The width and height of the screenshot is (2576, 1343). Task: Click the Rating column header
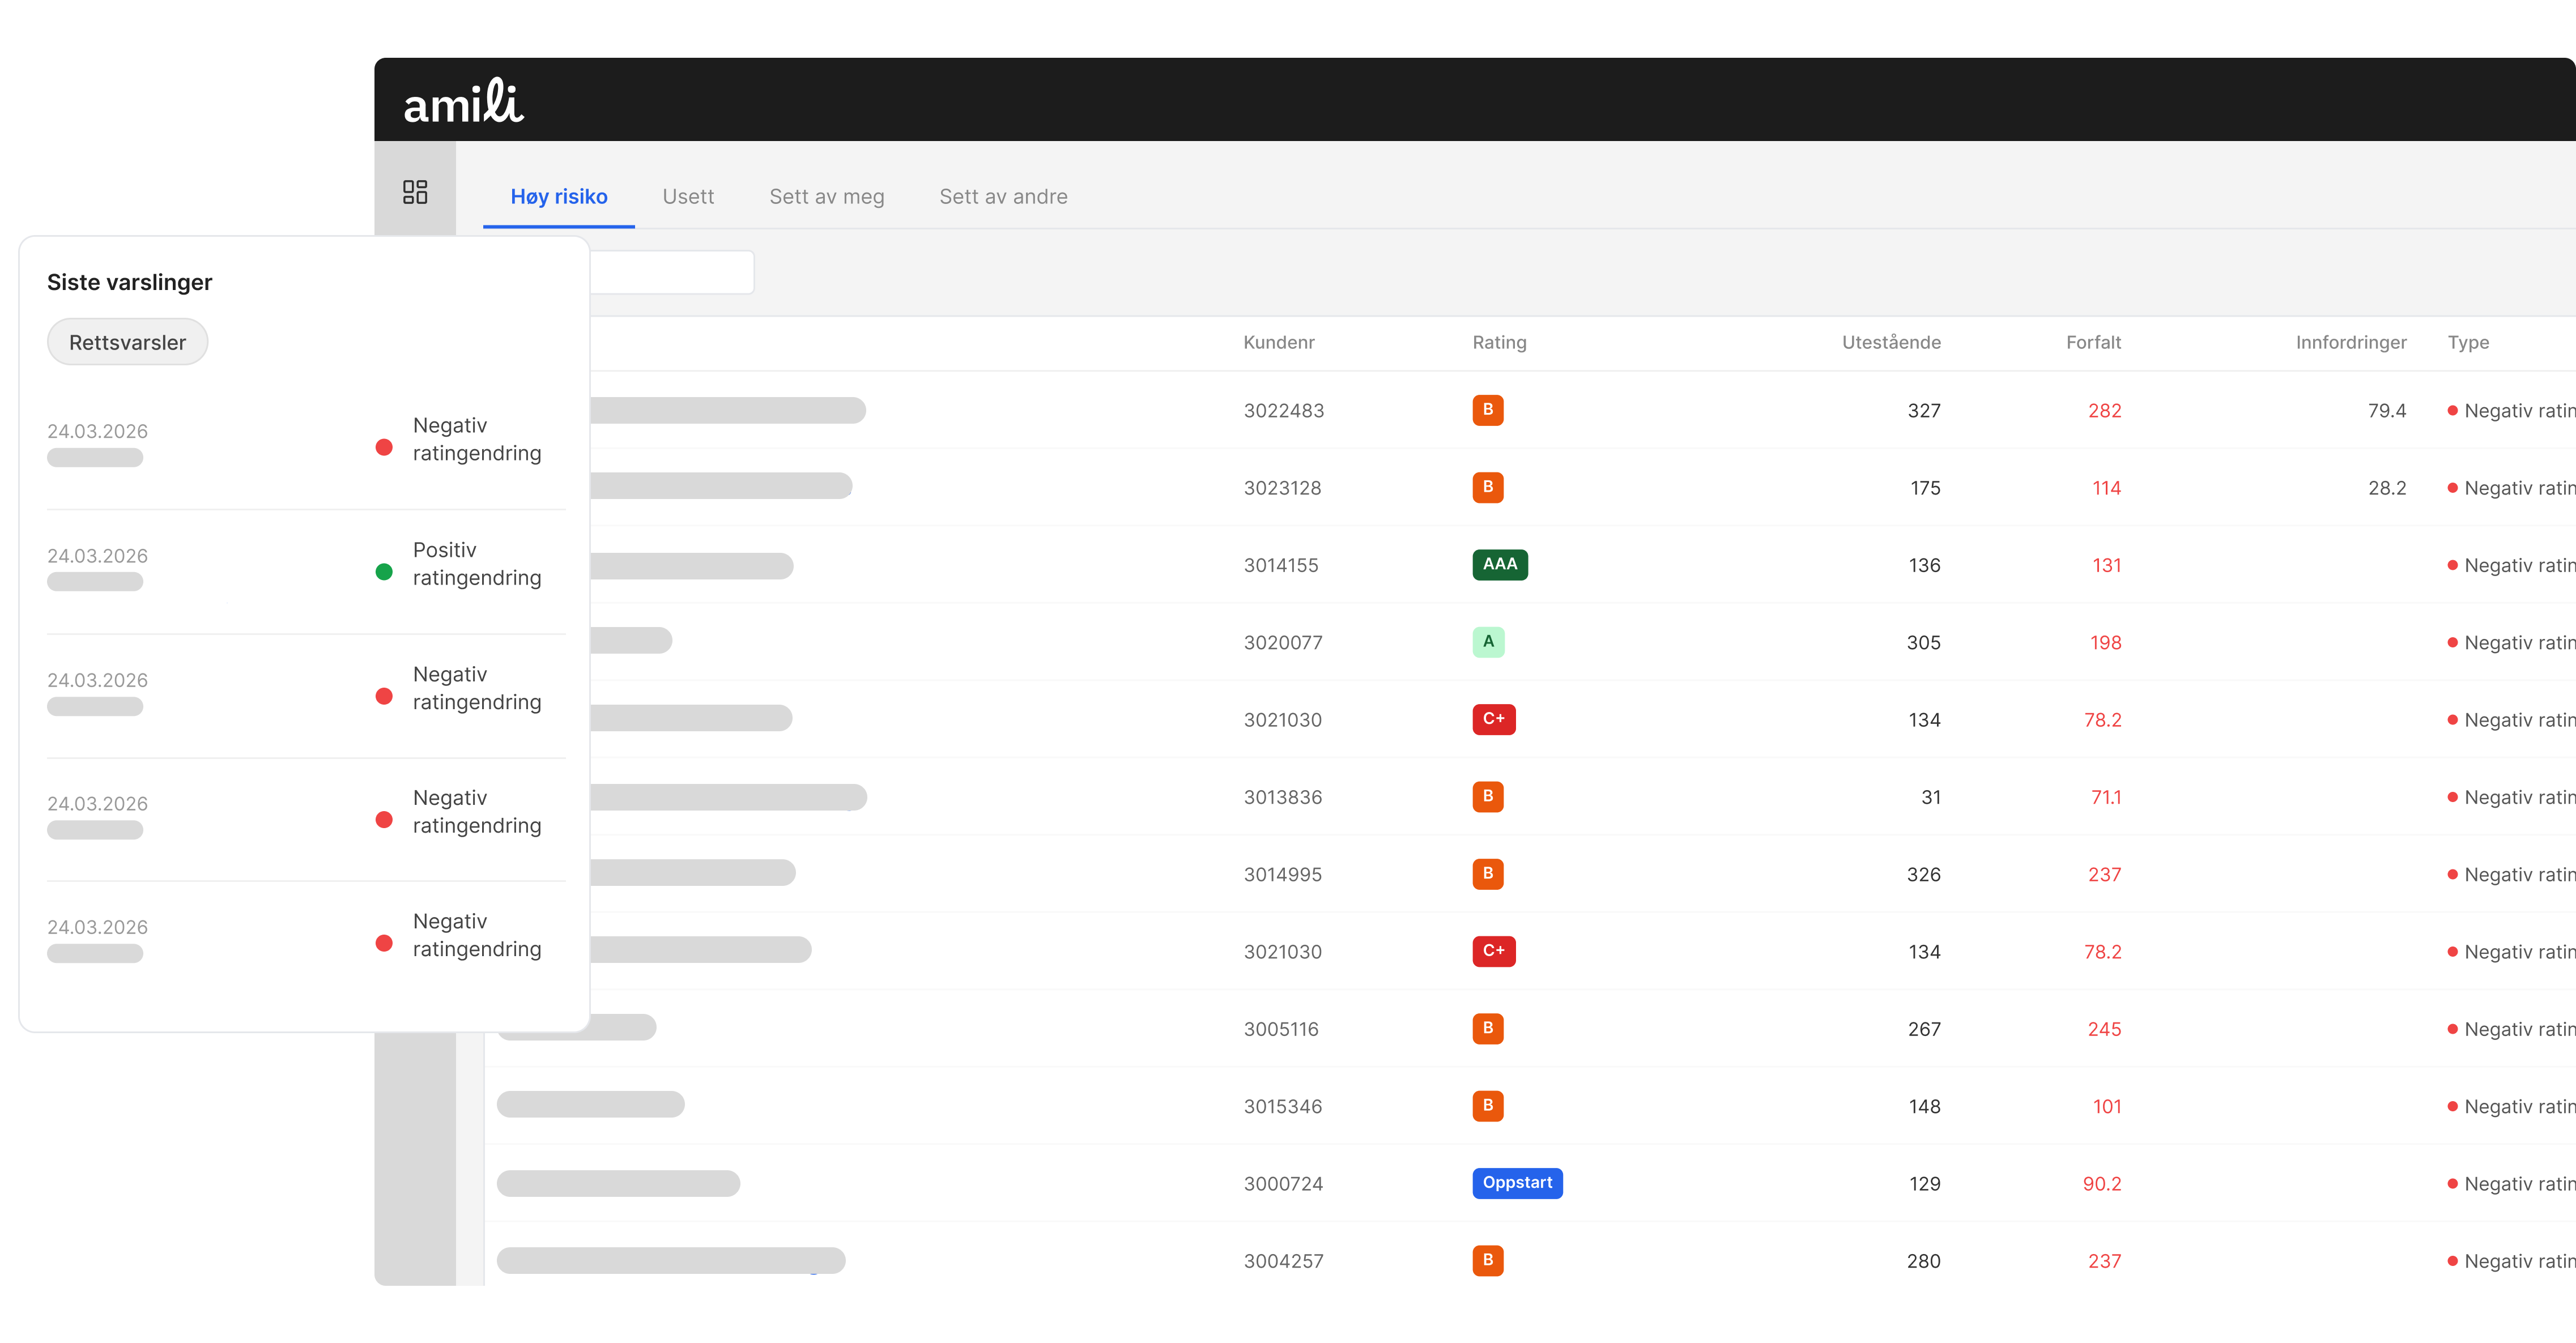tap(1498, 343)
